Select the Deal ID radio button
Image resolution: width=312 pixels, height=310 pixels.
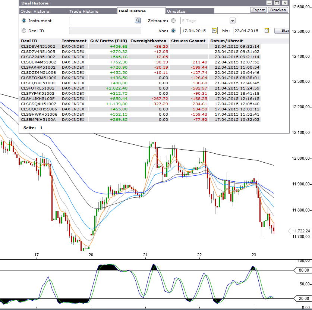point(23,31)
